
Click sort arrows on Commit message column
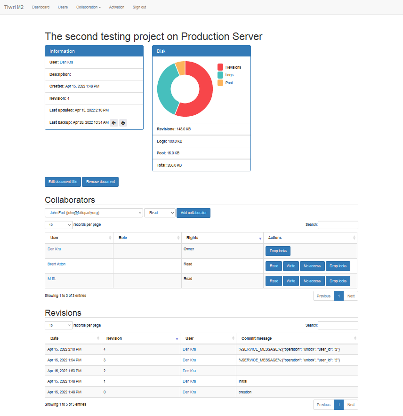[355, 338]
